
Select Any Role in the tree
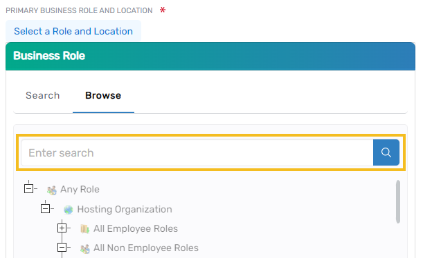80,189
